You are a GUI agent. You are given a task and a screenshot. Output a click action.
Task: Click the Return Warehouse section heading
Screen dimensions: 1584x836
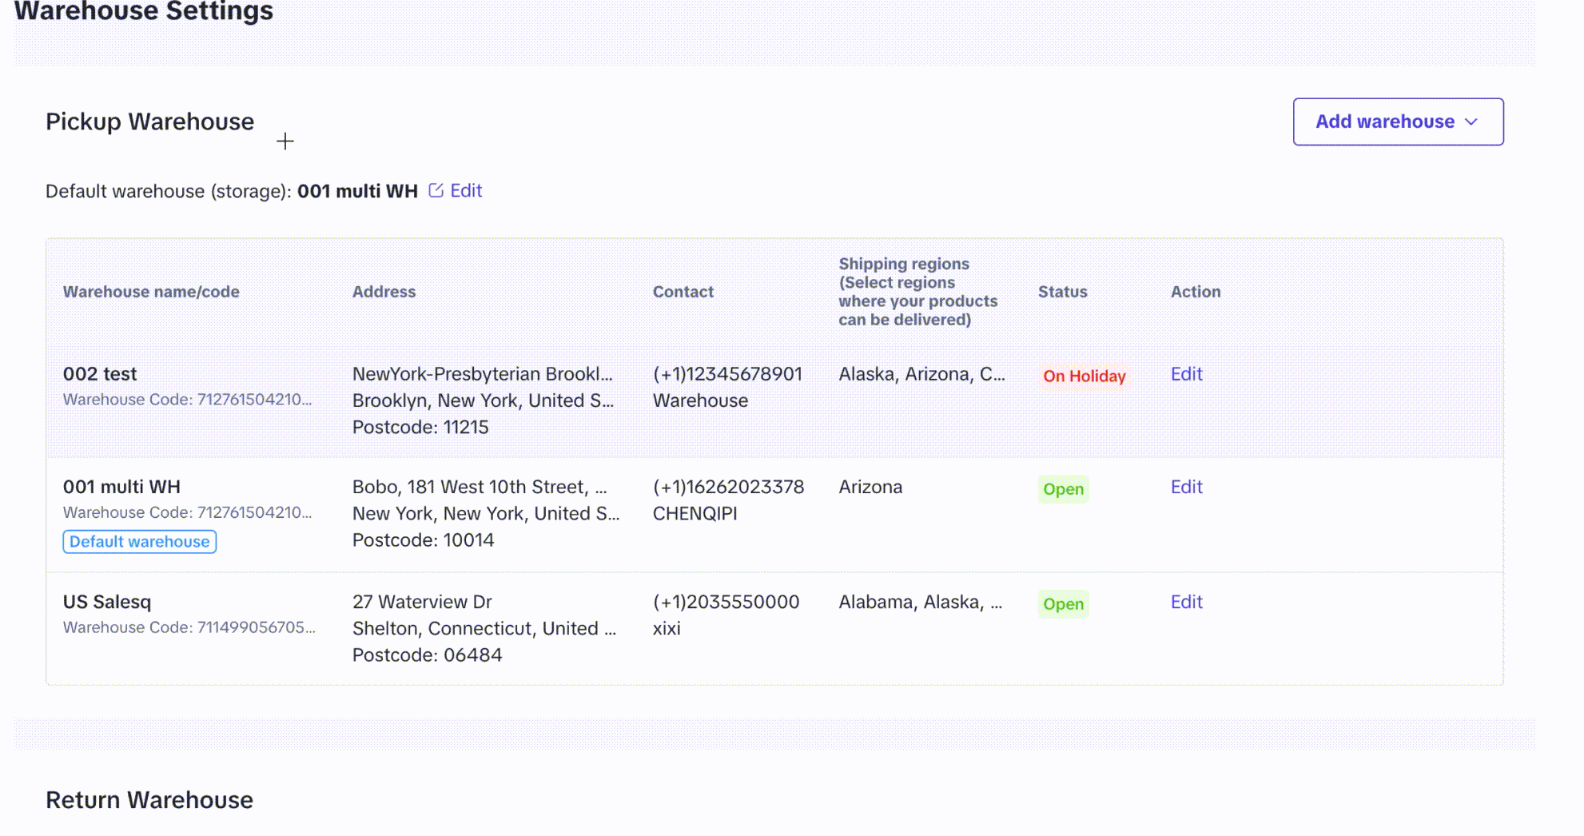pyautogui.click(x=149, y=800)
